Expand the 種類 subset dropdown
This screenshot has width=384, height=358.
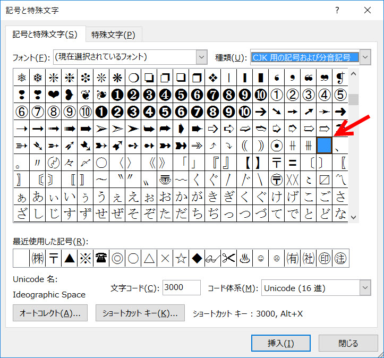point(365,57)
